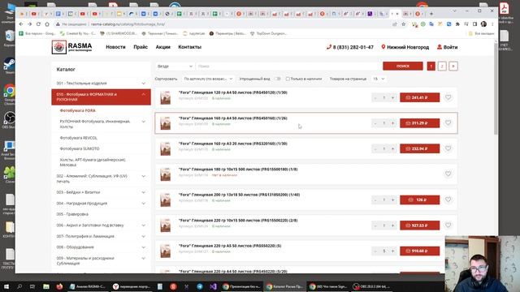The width and height of the screenshot is (520, 292).
Task: Add Fora 160 гр A4 item to cart (311.29 ₽)
Action: pyautogui.click(x=419, y=123)
